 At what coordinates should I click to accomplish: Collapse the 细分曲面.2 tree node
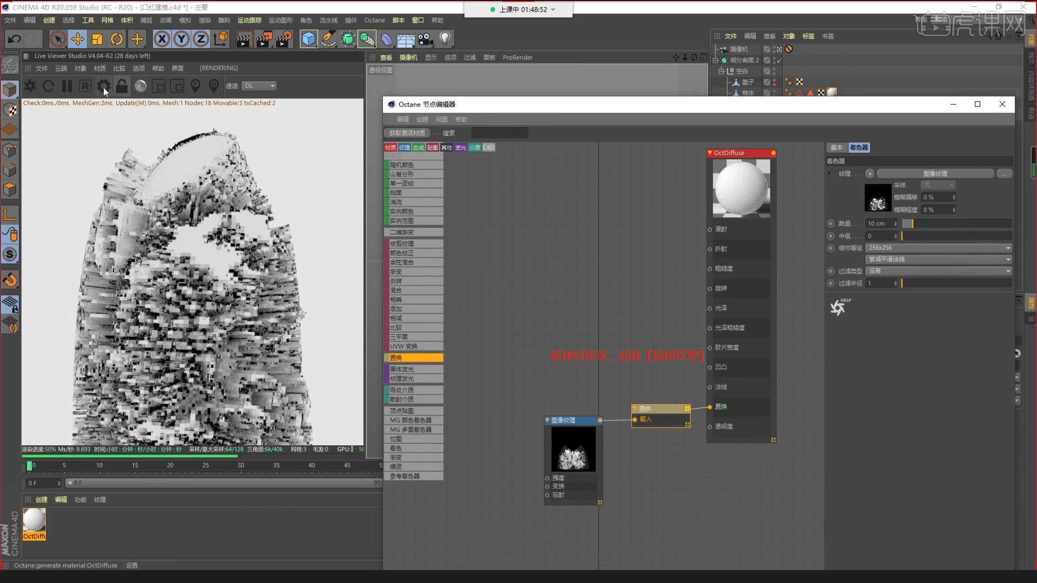[x=715, y=60]
